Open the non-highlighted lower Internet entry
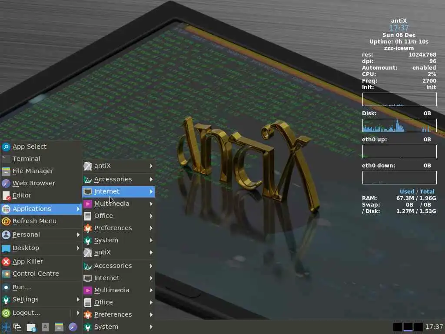This screenshot has height=334, width=445. (x=118, y=278)
